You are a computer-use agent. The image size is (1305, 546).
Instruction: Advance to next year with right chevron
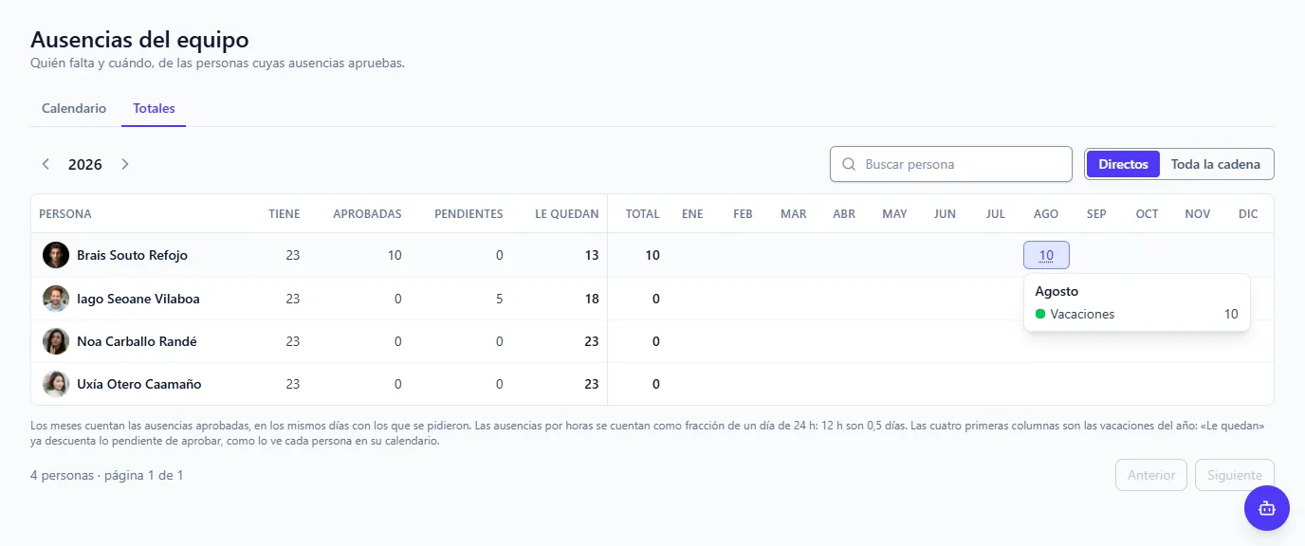click(x=125, y=164)
